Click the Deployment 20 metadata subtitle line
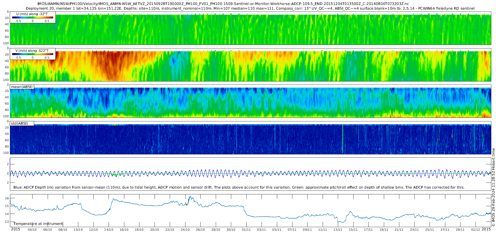 (x=250, y=8)
